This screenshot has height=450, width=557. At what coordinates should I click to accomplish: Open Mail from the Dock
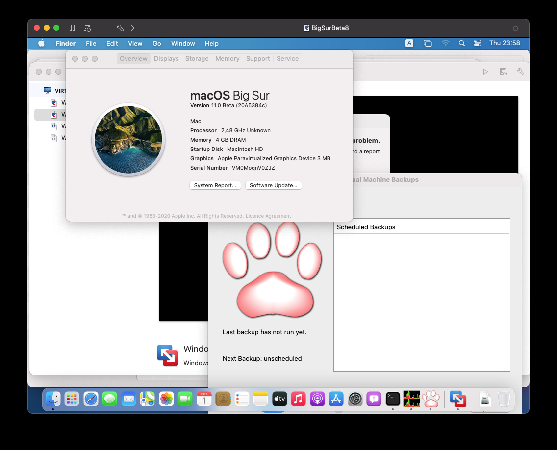[x=128, y=399]
